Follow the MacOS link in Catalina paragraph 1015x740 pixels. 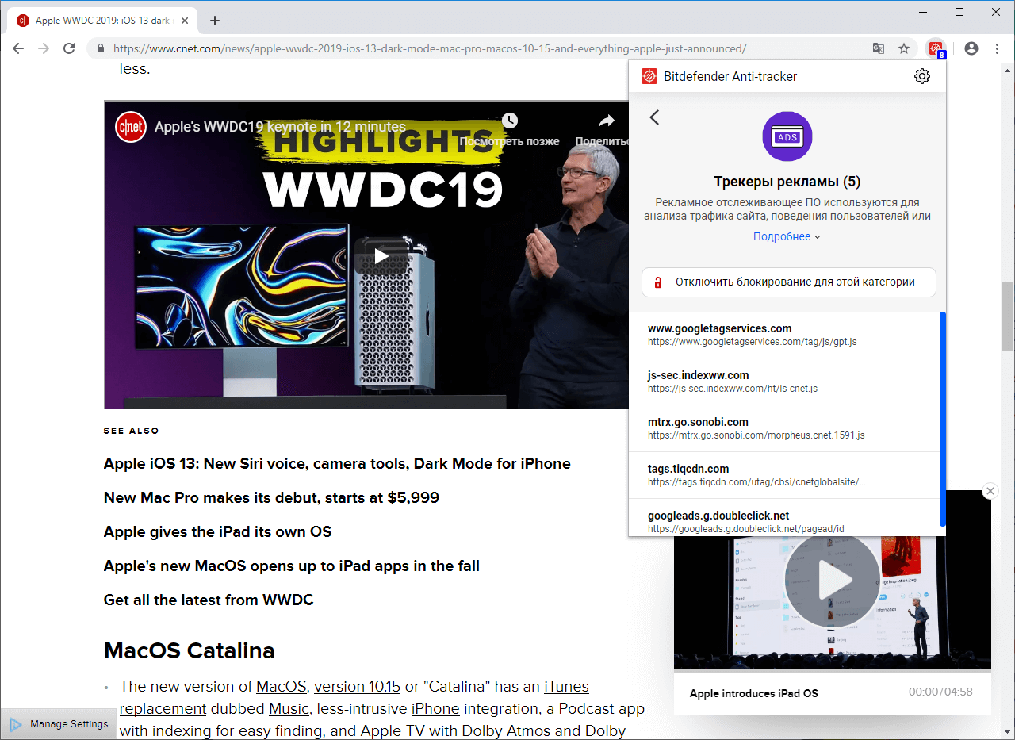click(x=282, y=687)
